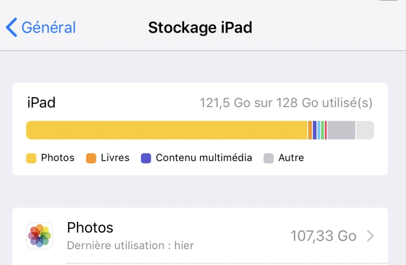Tap the gray Autre portion of storage bar
Screen dimensions: 406x265
(341, 130)
